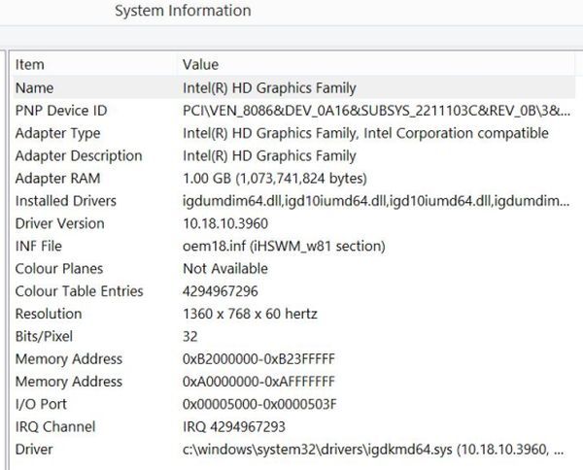
Task: Select the Colour Planes row
Action: pos(293,269)
